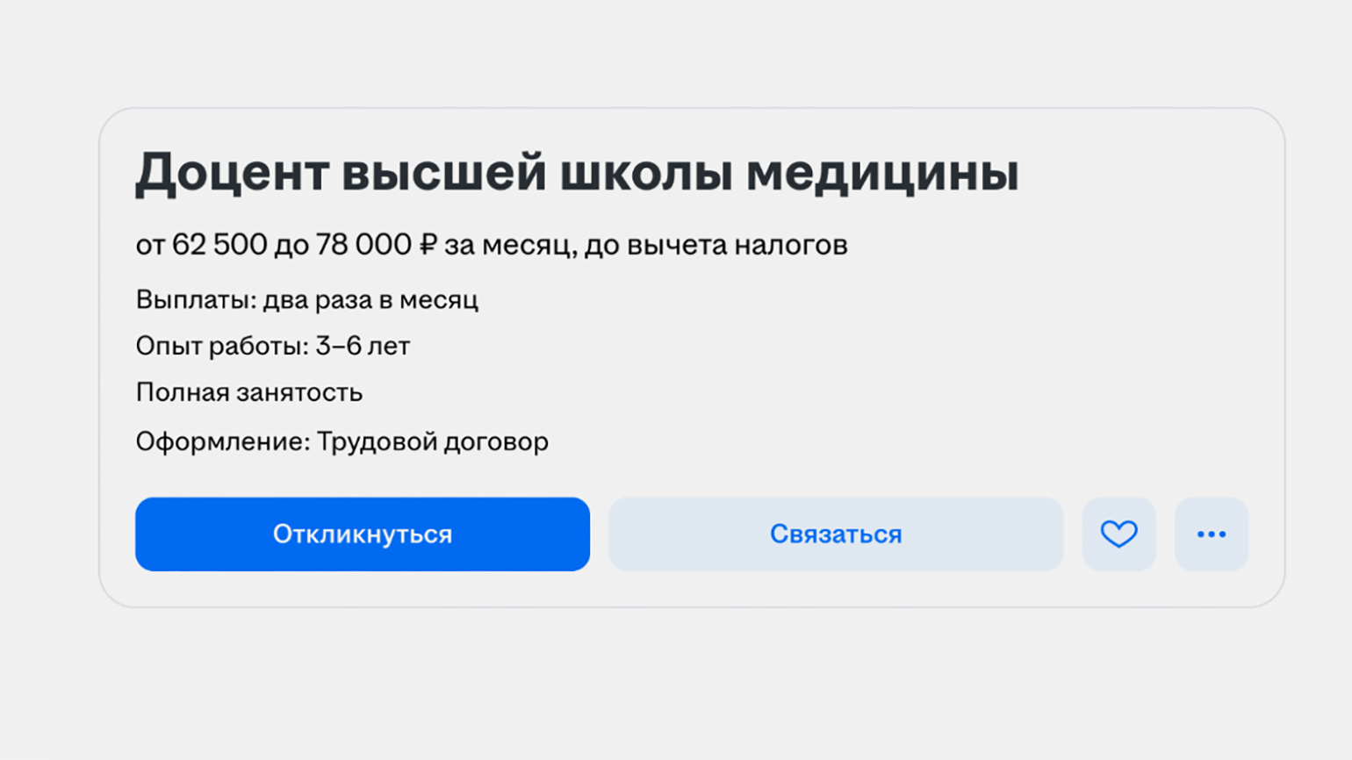
Task: Click the word медицины in the vacancy title
Action: coord(881,172)
